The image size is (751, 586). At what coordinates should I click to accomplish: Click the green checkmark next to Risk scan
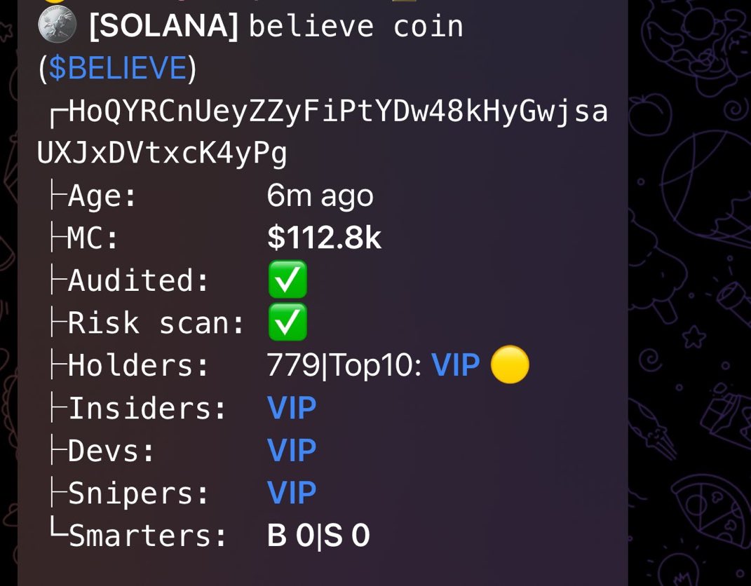(287, 322)
